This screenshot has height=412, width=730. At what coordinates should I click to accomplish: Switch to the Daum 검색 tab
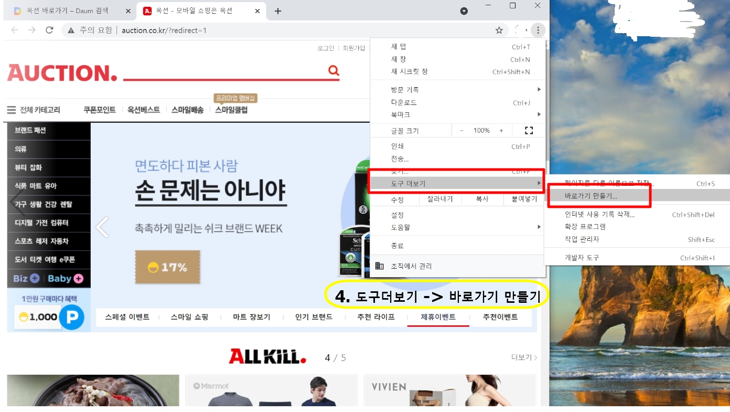coord(70,11)
